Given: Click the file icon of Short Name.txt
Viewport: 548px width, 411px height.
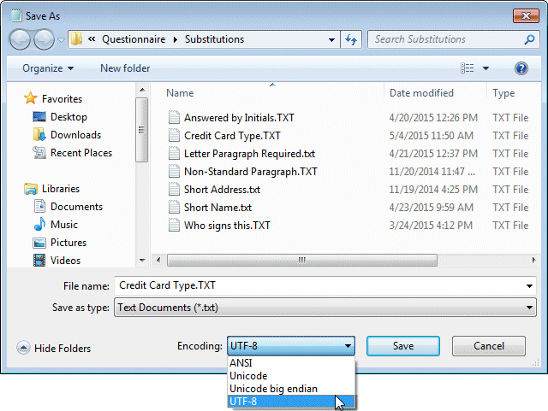Looking at the screenshot, I should tap(174, 207).
